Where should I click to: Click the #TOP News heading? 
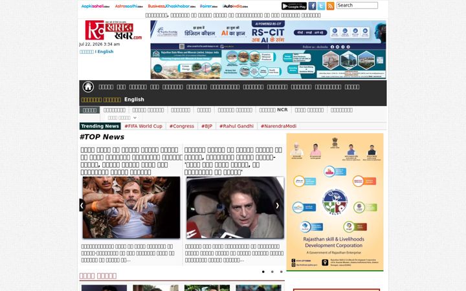coord(102,137)
